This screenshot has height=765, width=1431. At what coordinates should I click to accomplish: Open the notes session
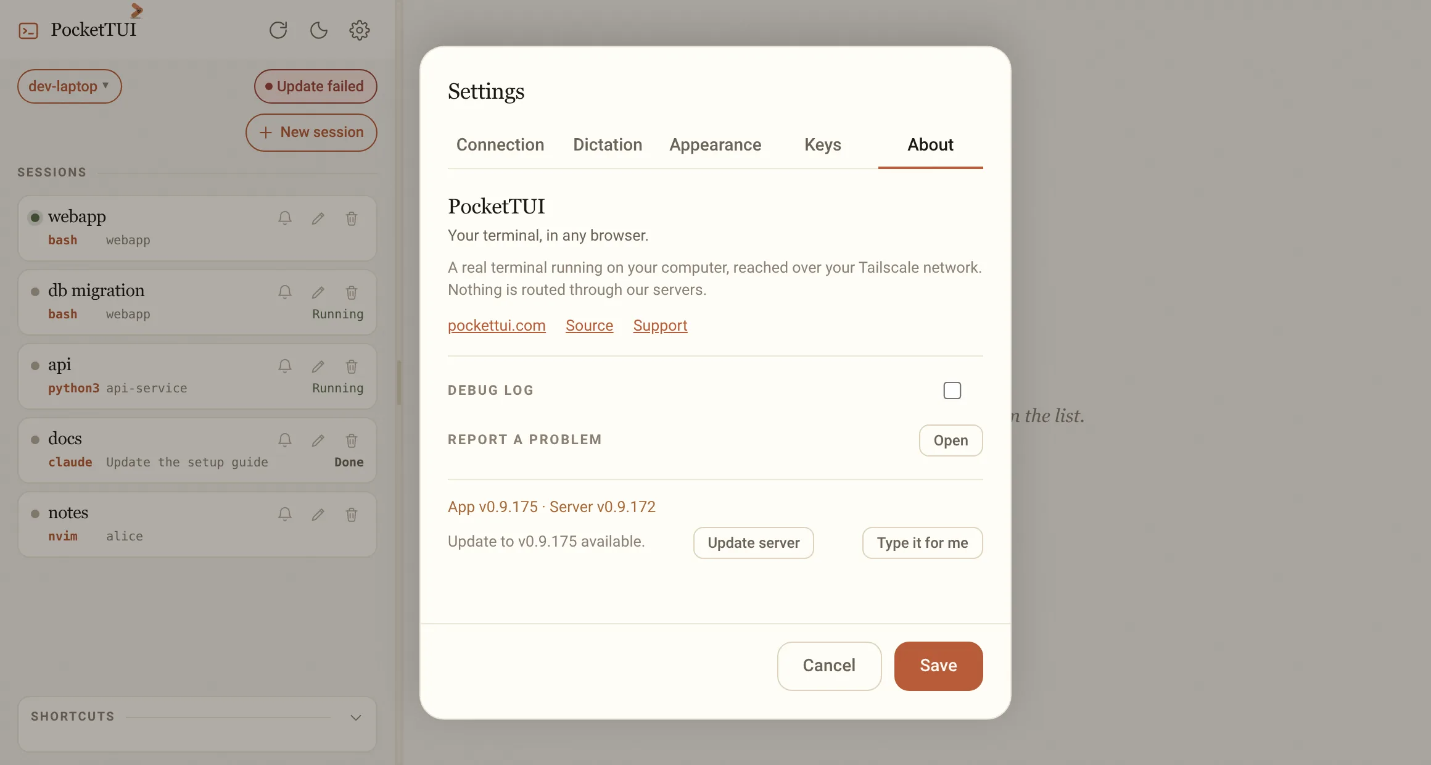(197, 524)
